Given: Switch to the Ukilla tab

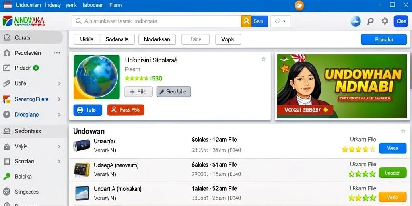Looking at the screenshot, I should pyautogui.click(x=87, y=39).
